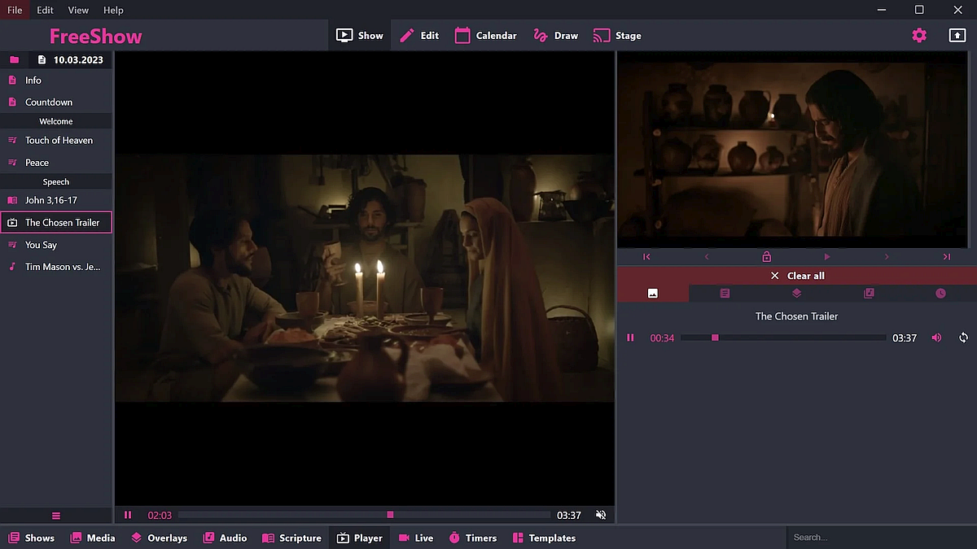977x549 pixels.
Task: Click The Chosen Trailer title in output panel
Action: 796,316
